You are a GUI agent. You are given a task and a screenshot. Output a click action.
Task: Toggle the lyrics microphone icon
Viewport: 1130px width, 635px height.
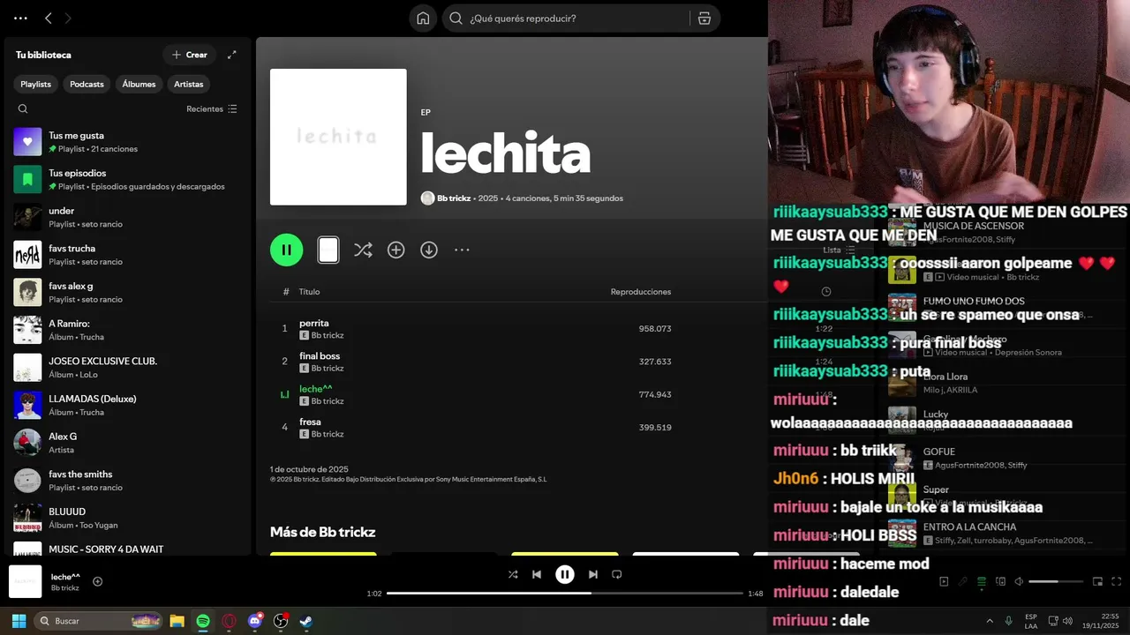click(963, 581)
